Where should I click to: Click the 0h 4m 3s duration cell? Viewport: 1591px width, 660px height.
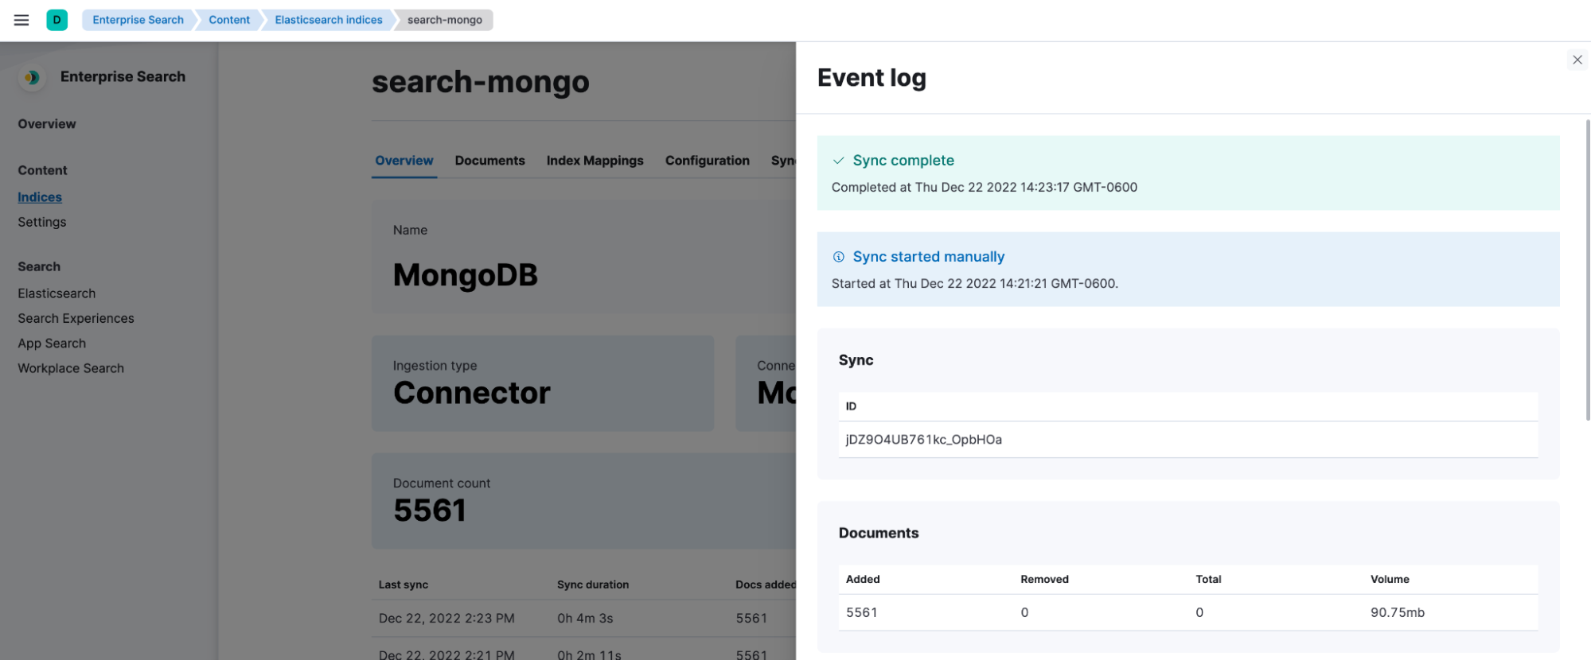click(585, 618)
